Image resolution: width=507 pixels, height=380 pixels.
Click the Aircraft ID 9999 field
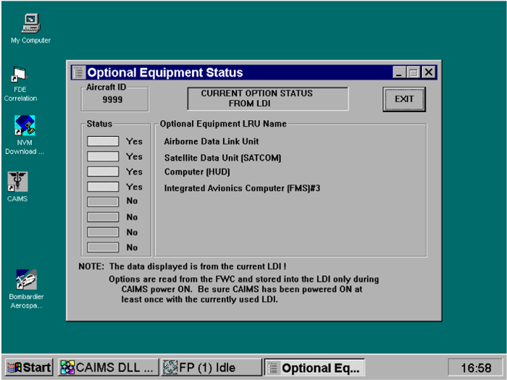[x=112, y=99]
